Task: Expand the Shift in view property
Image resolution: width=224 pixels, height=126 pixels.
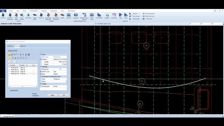Action: pyautogui.click(x=41, y=71)
